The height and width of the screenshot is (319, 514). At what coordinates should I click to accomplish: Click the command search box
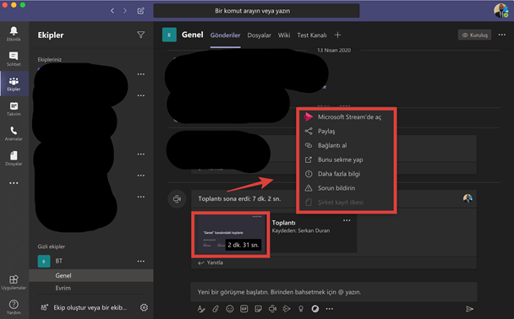257,11
